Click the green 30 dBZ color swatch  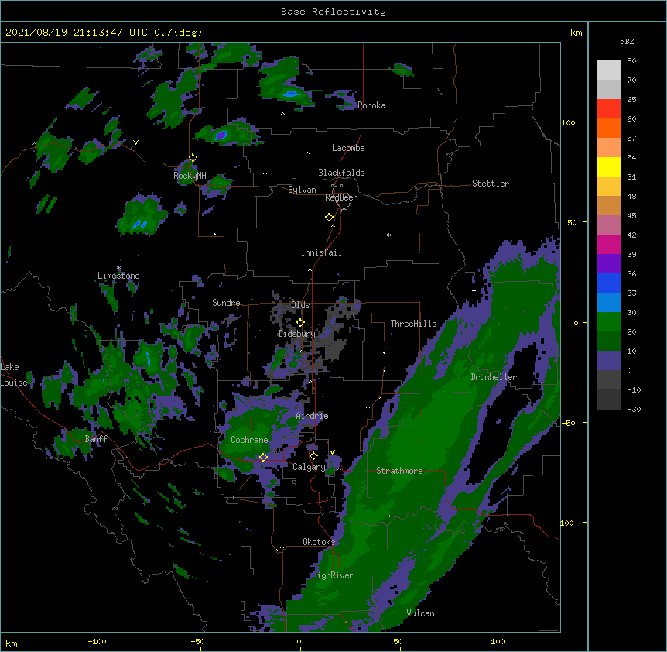608,322
